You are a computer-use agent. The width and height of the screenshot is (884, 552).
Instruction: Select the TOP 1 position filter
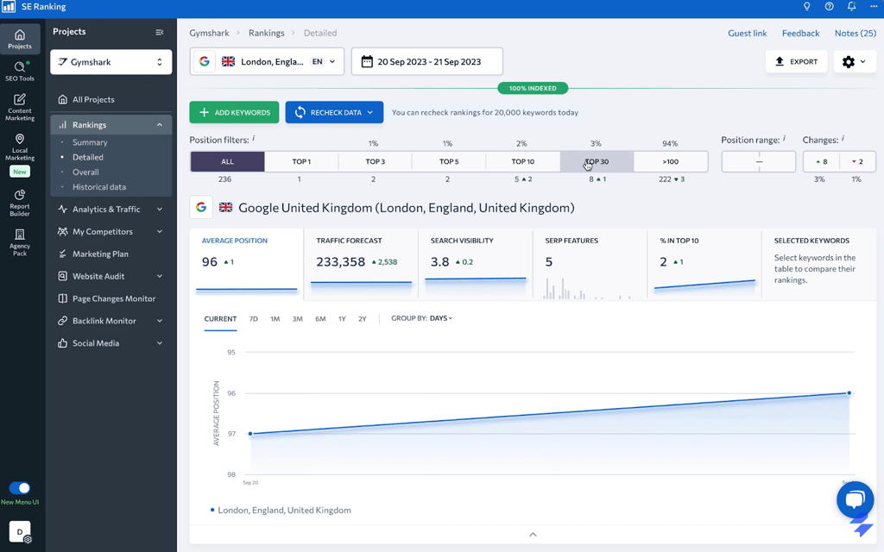[301, 161]
